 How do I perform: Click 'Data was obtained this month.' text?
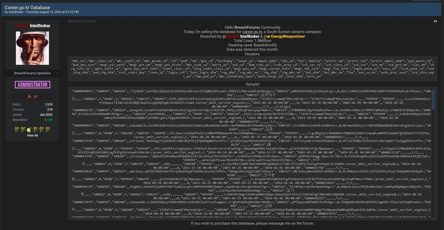point(252,50)
